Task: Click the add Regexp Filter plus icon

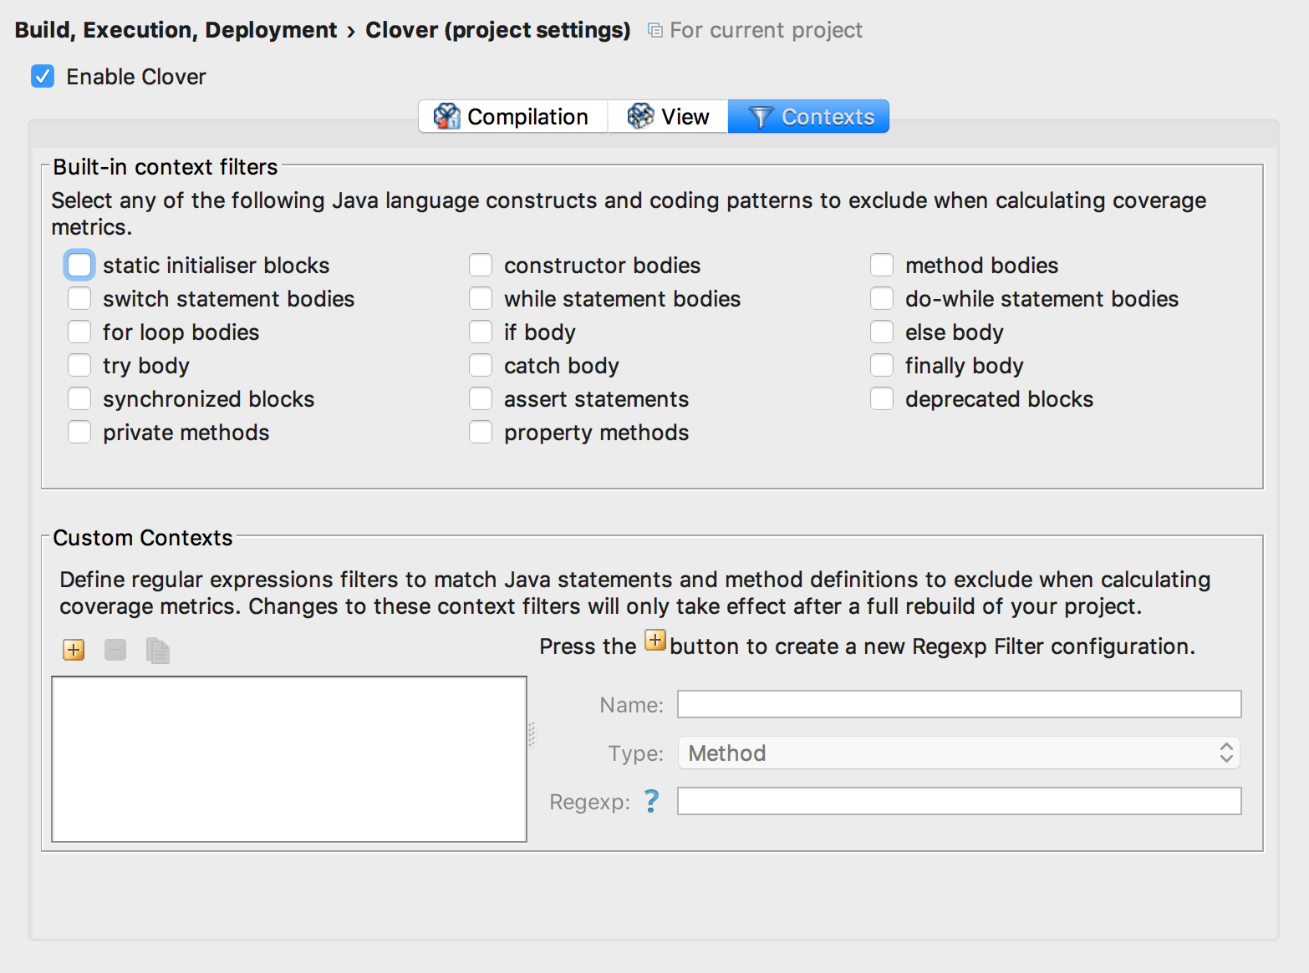Action: [x=74, y=650]
